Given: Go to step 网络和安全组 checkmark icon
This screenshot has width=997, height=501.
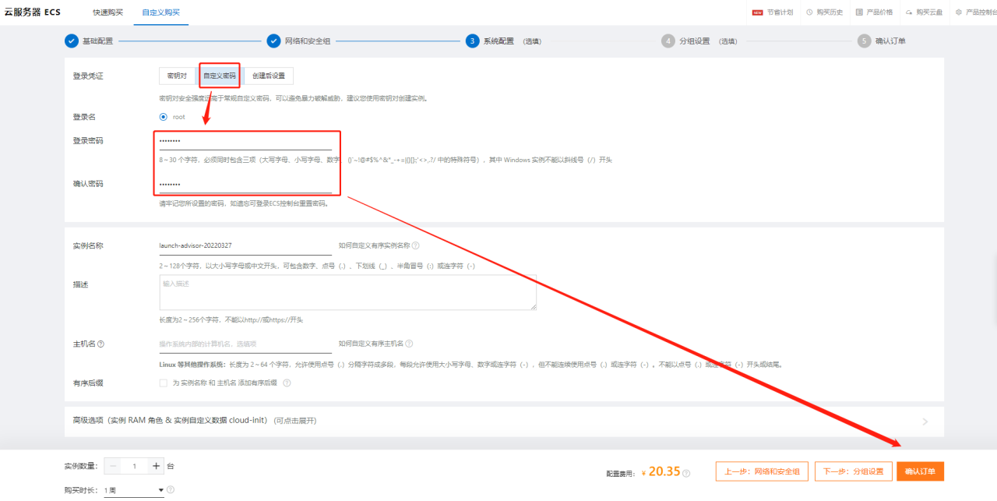Looking at the screenshot, I should tap(274, 41).
